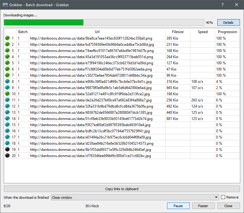The height and width of the screenshot is (213, 244).
Task: Pause the batch download
Action: 178,206
